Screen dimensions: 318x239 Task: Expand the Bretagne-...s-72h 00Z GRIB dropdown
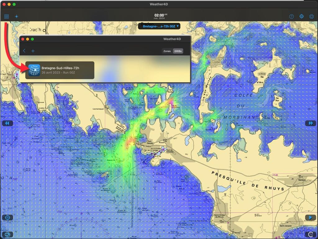click(159, 26)
